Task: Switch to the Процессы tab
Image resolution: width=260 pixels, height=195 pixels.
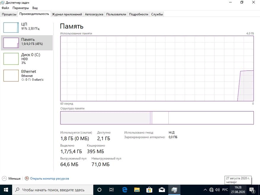Action: coord(9,14)
